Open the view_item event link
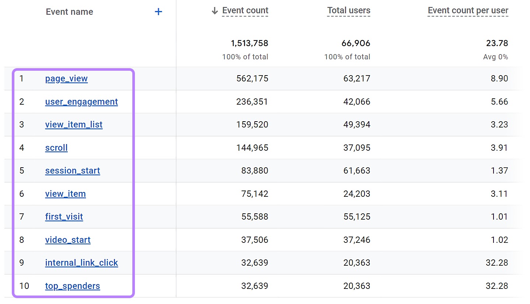The height and width of the screenshot is (304, 530). point(65,194)
